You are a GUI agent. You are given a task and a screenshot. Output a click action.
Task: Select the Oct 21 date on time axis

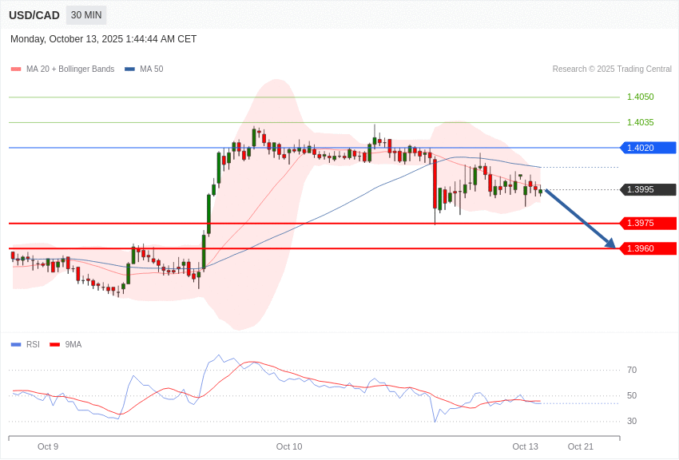tap(581, 446)
